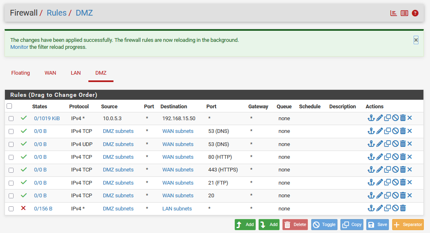The image size is (430, 233).
Task: Open the firewall log list icon in header
Action: 405,13
